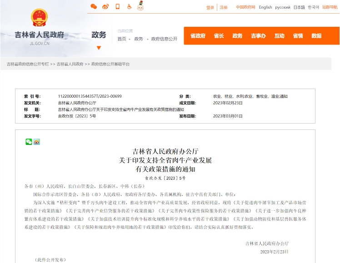Open the 站群导航 site navigation link

[330, 7]
